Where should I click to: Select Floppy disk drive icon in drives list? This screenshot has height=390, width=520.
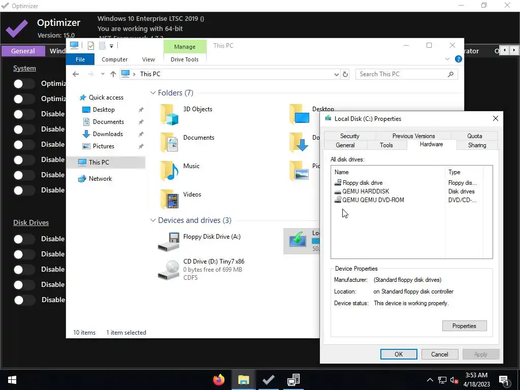tap(338, 182)
